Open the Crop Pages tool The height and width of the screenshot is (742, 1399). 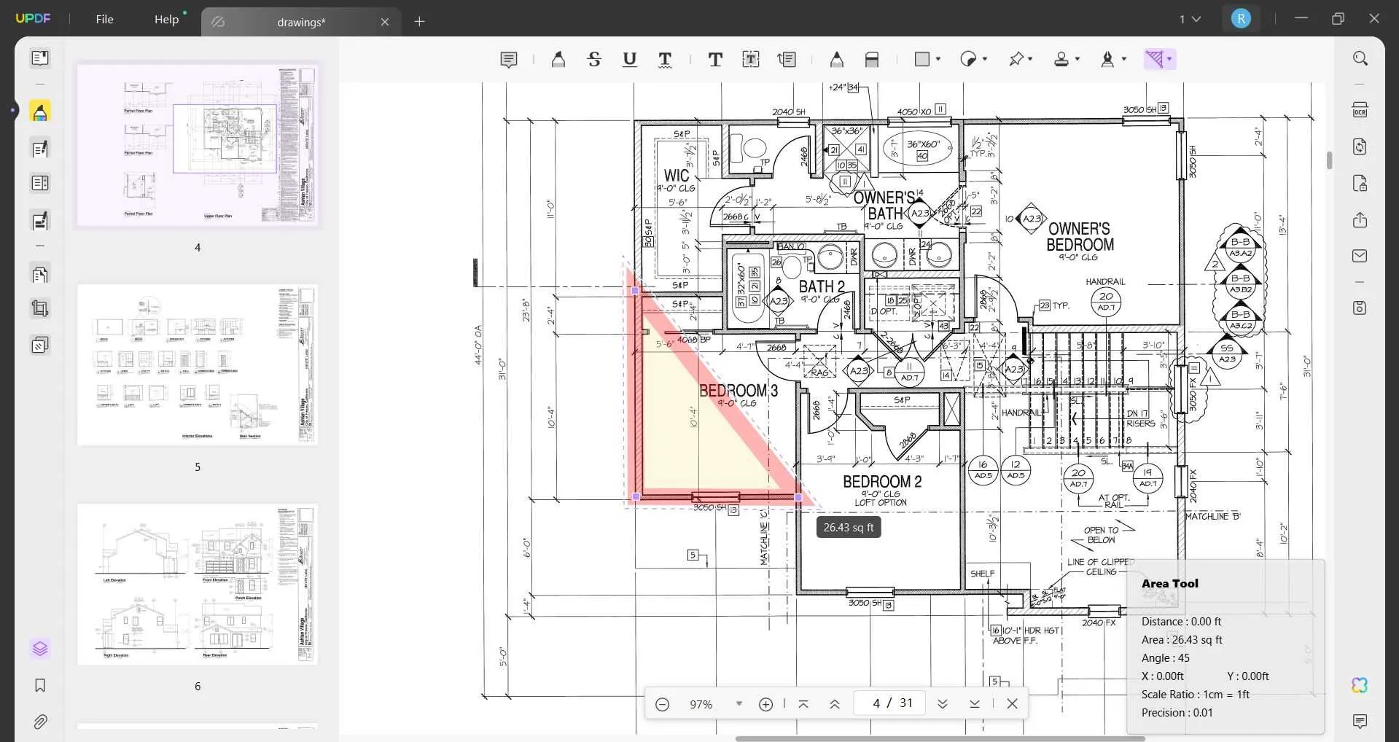pos(40,308)
